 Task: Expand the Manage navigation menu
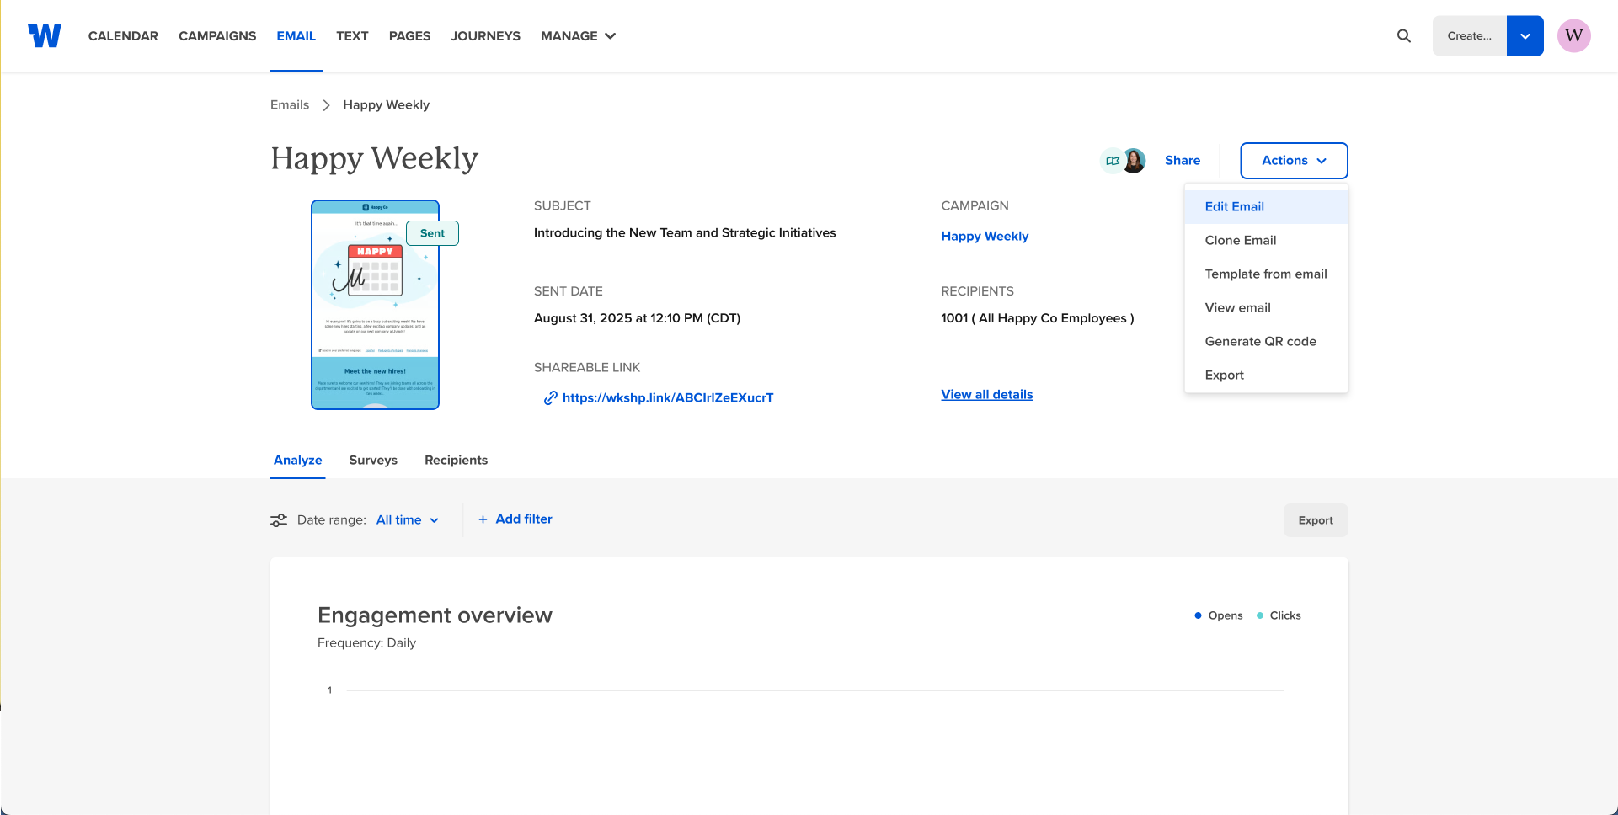[578, 35]
